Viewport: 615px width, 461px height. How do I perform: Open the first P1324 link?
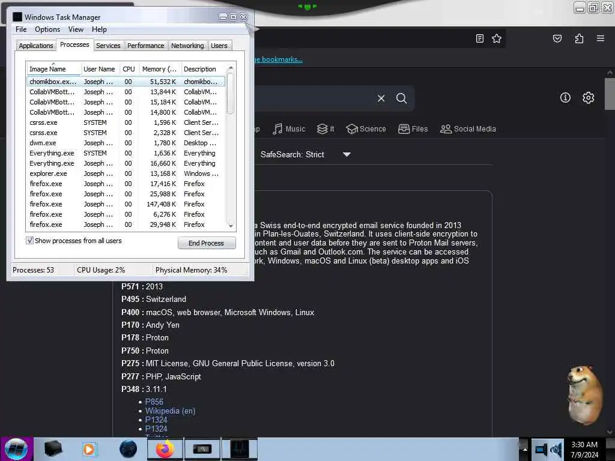click(156, 420)
